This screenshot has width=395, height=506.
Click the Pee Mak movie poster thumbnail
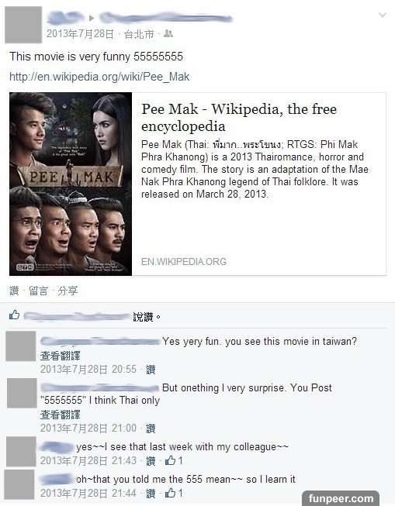pos(71,184)
